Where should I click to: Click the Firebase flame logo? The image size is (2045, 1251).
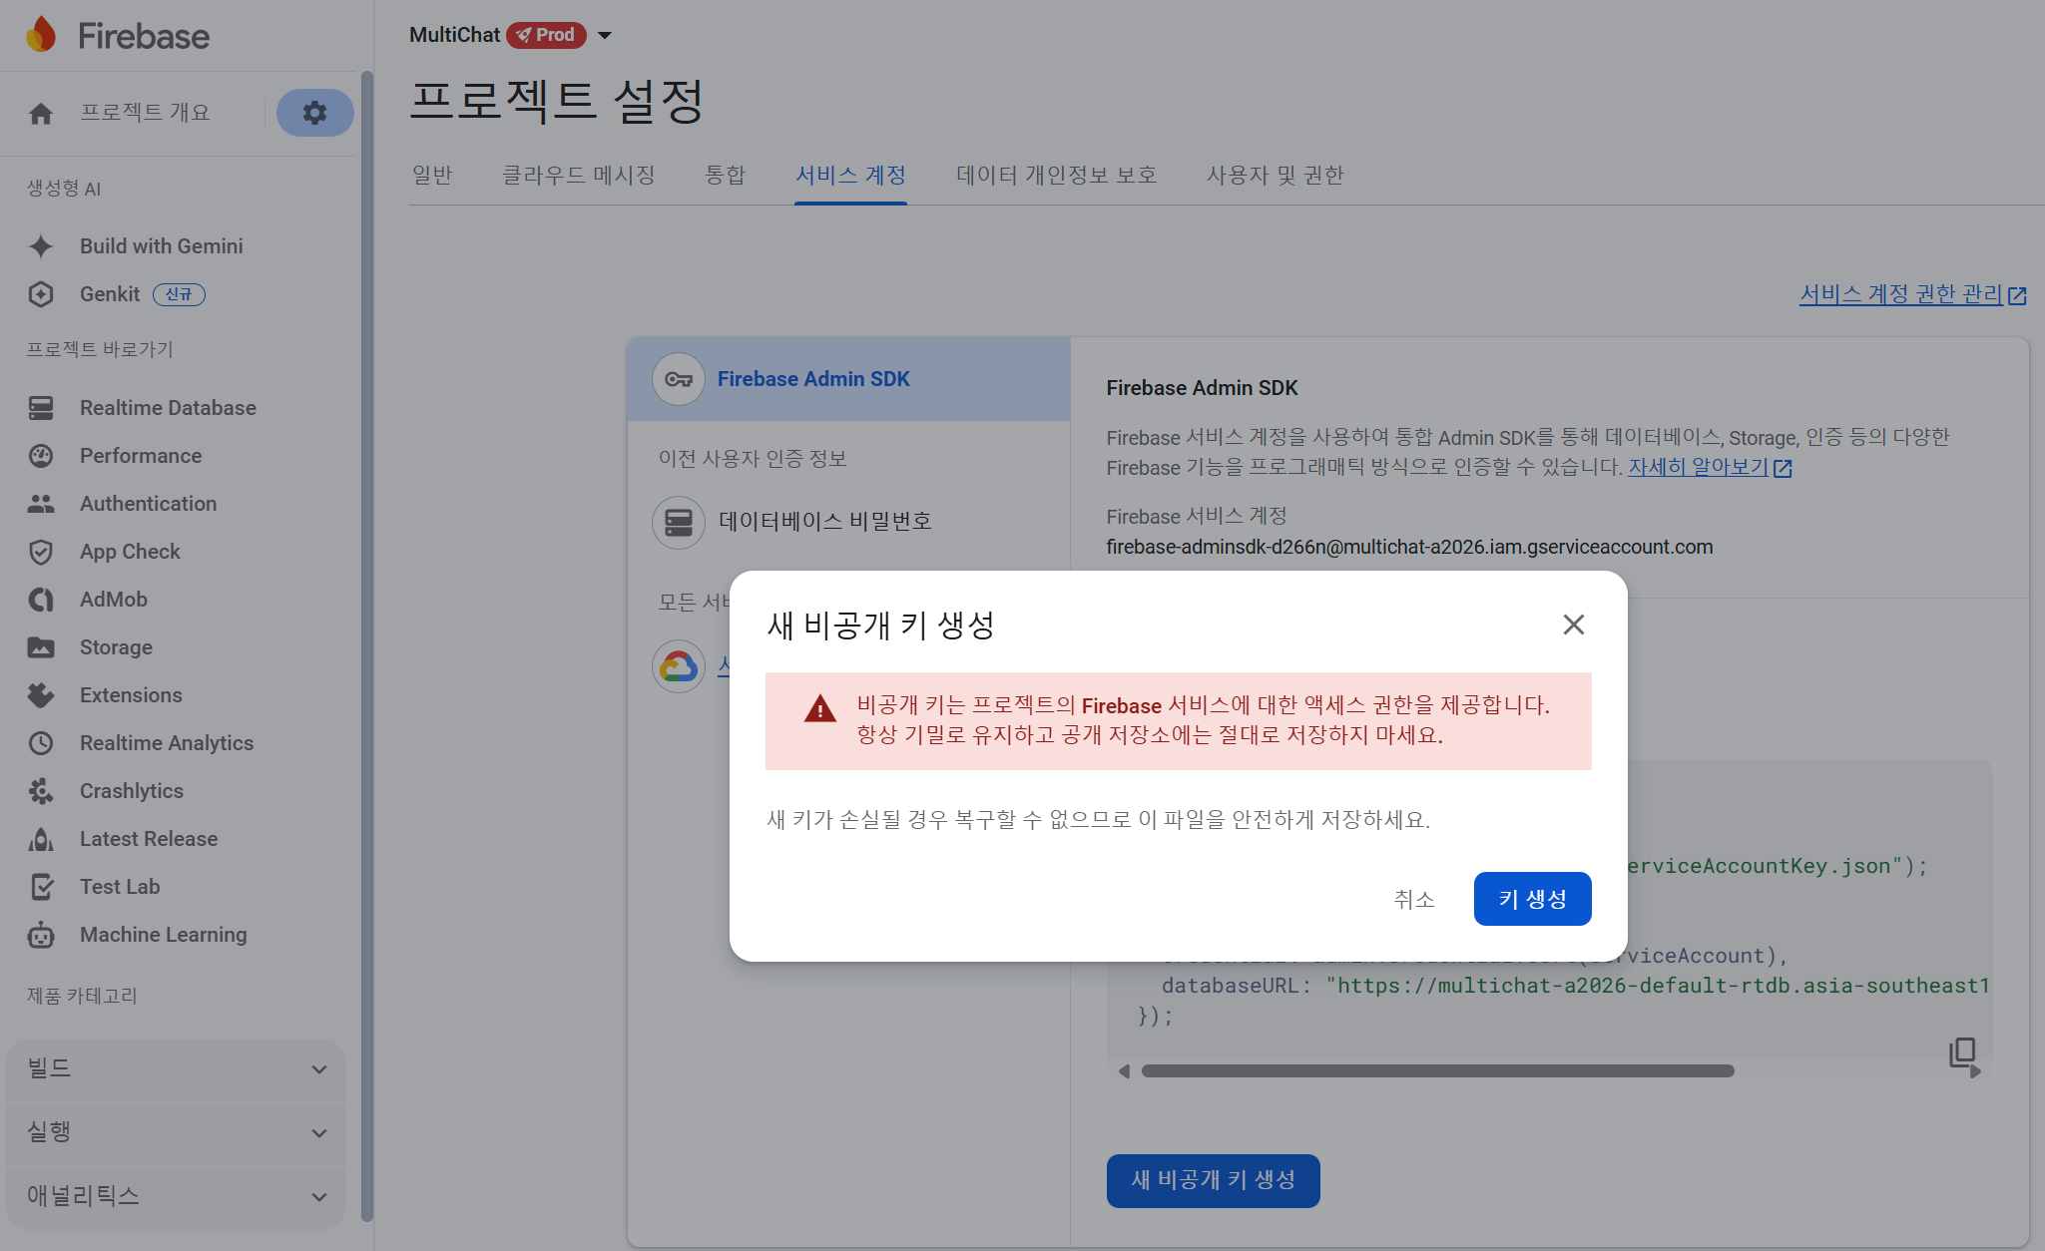click(41, 35)
